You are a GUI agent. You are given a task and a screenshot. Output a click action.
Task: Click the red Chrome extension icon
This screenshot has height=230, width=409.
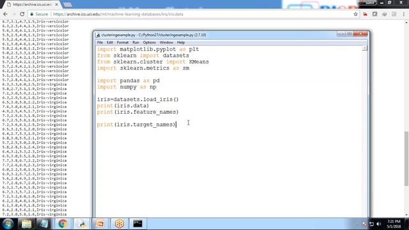(x=365, y=14)
